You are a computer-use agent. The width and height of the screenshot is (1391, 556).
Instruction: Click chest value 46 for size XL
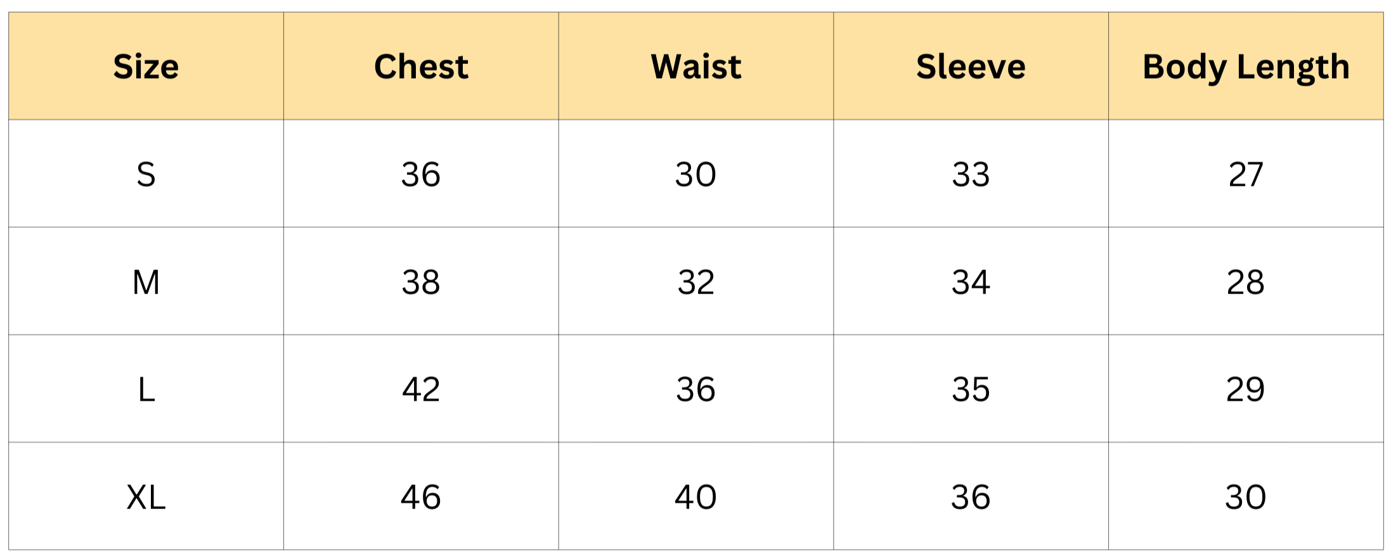421,497
